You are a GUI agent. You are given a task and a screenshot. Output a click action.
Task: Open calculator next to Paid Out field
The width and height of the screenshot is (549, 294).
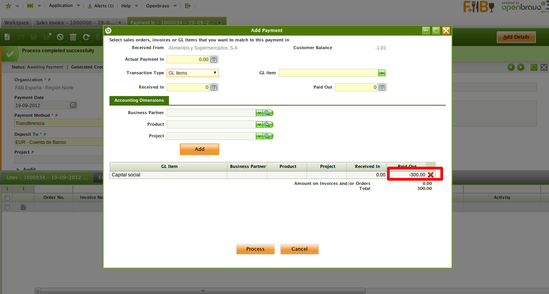382,87
